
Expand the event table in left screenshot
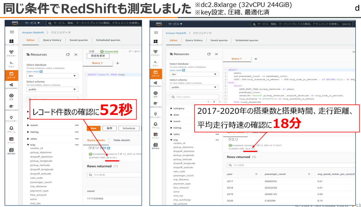28,125
